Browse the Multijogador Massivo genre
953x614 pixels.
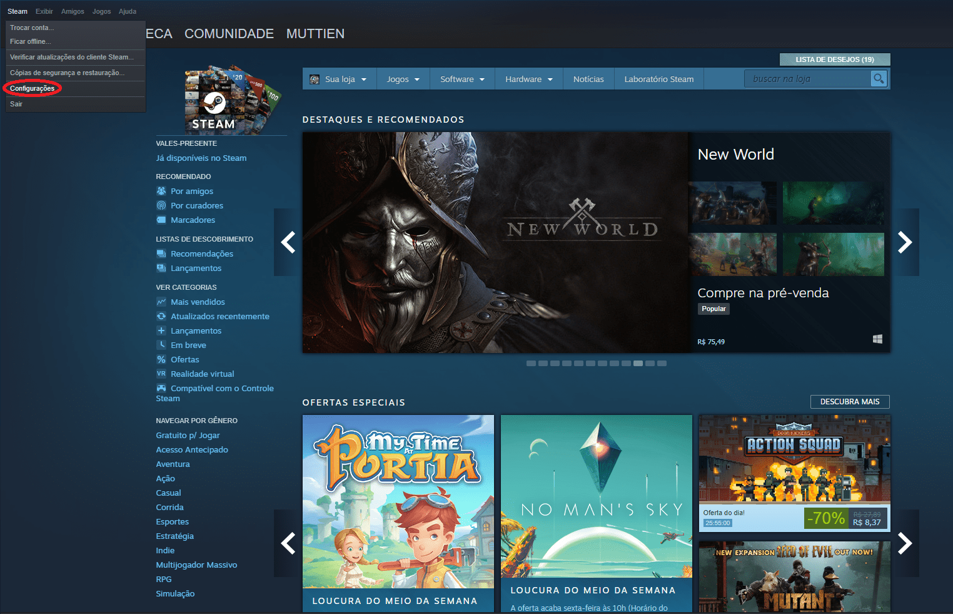coord(196,565)
